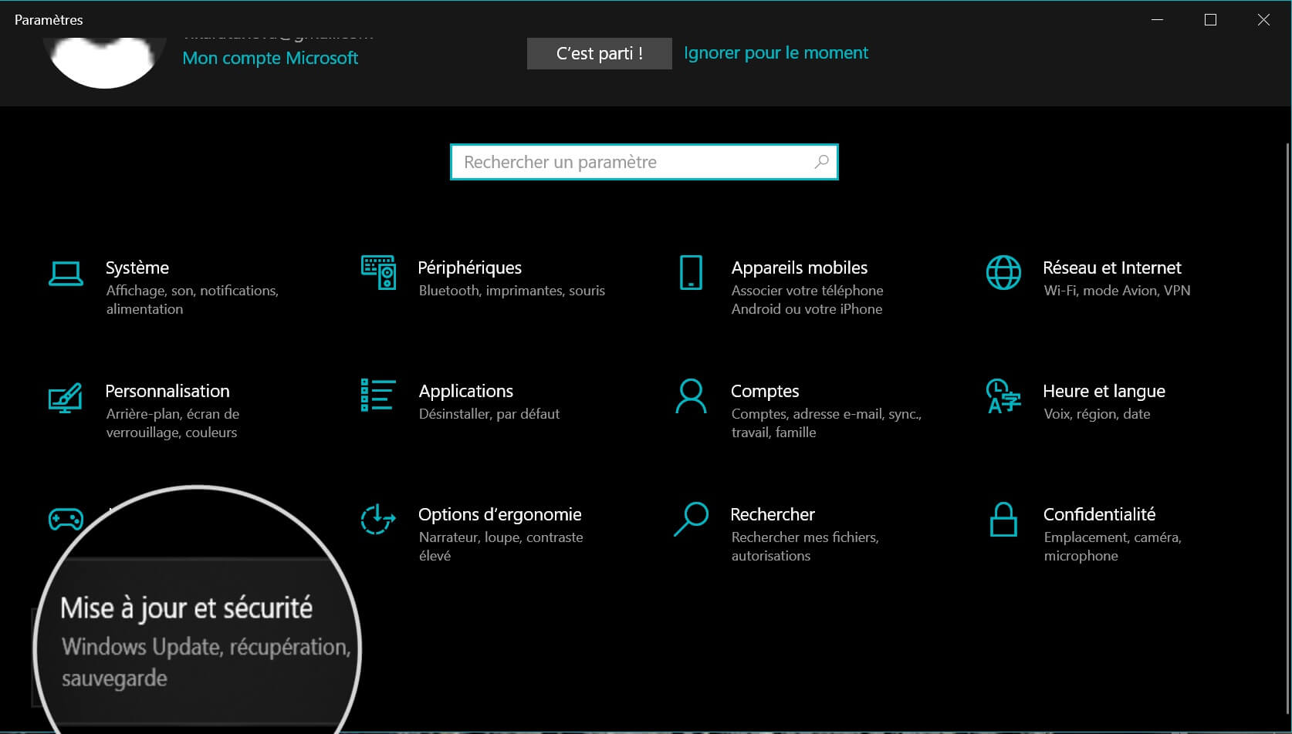Click 'Arrière-plan, écran de verrouillage' description
Viewport: 1292px width, 734px height.
point(173,423)
